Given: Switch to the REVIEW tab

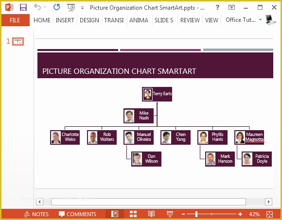Looking at the screenshot, I should 190,20.
